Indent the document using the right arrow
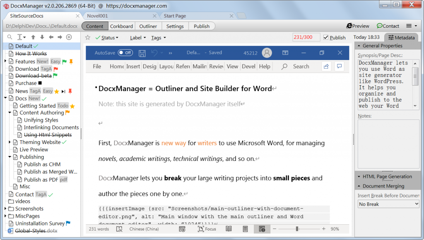The image size is (424, 240). 60,37
